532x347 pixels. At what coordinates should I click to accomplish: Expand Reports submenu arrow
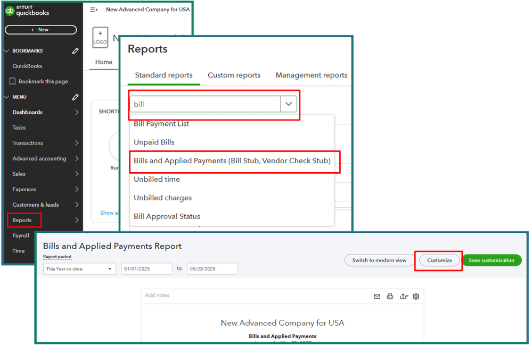pos(77,220)
